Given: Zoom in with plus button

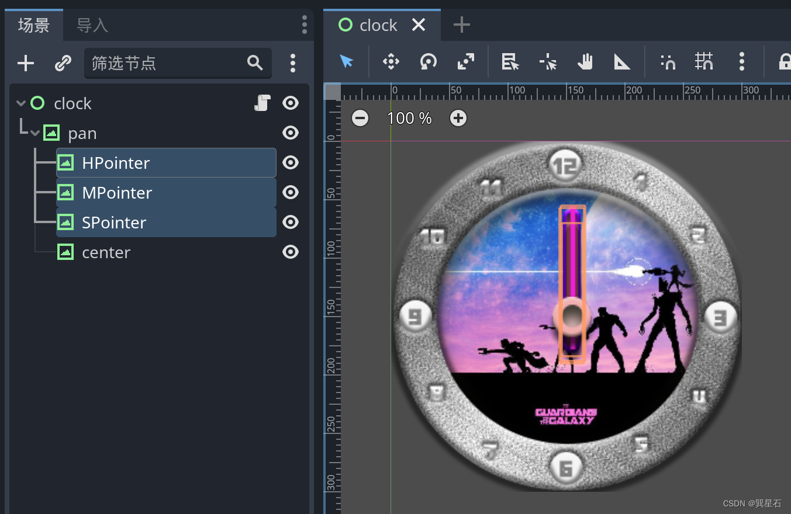Looking at the screenshot, I should click(458, 119).
